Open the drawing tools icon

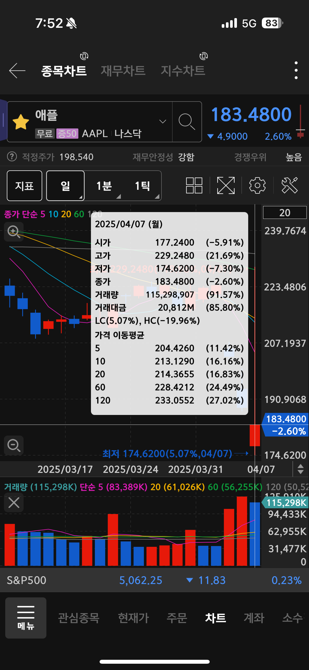pyautogui.click(x=289, y=185)
